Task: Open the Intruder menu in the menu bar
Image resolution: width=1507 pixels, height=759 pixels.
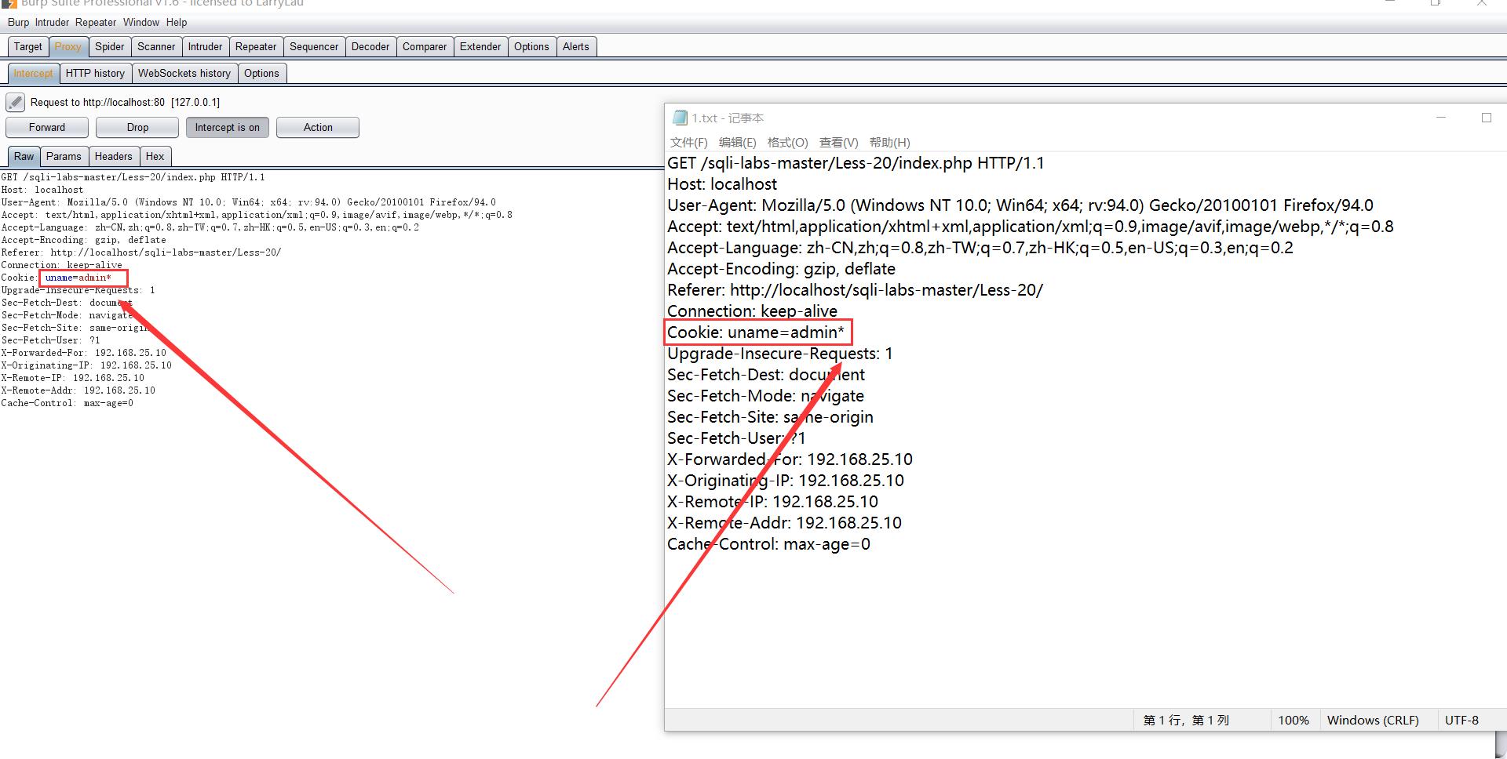Action: point(52,23)
